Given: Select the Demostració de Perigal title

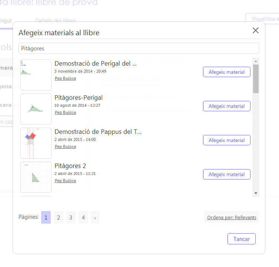Looking at the screenshot, I should 96,63.
